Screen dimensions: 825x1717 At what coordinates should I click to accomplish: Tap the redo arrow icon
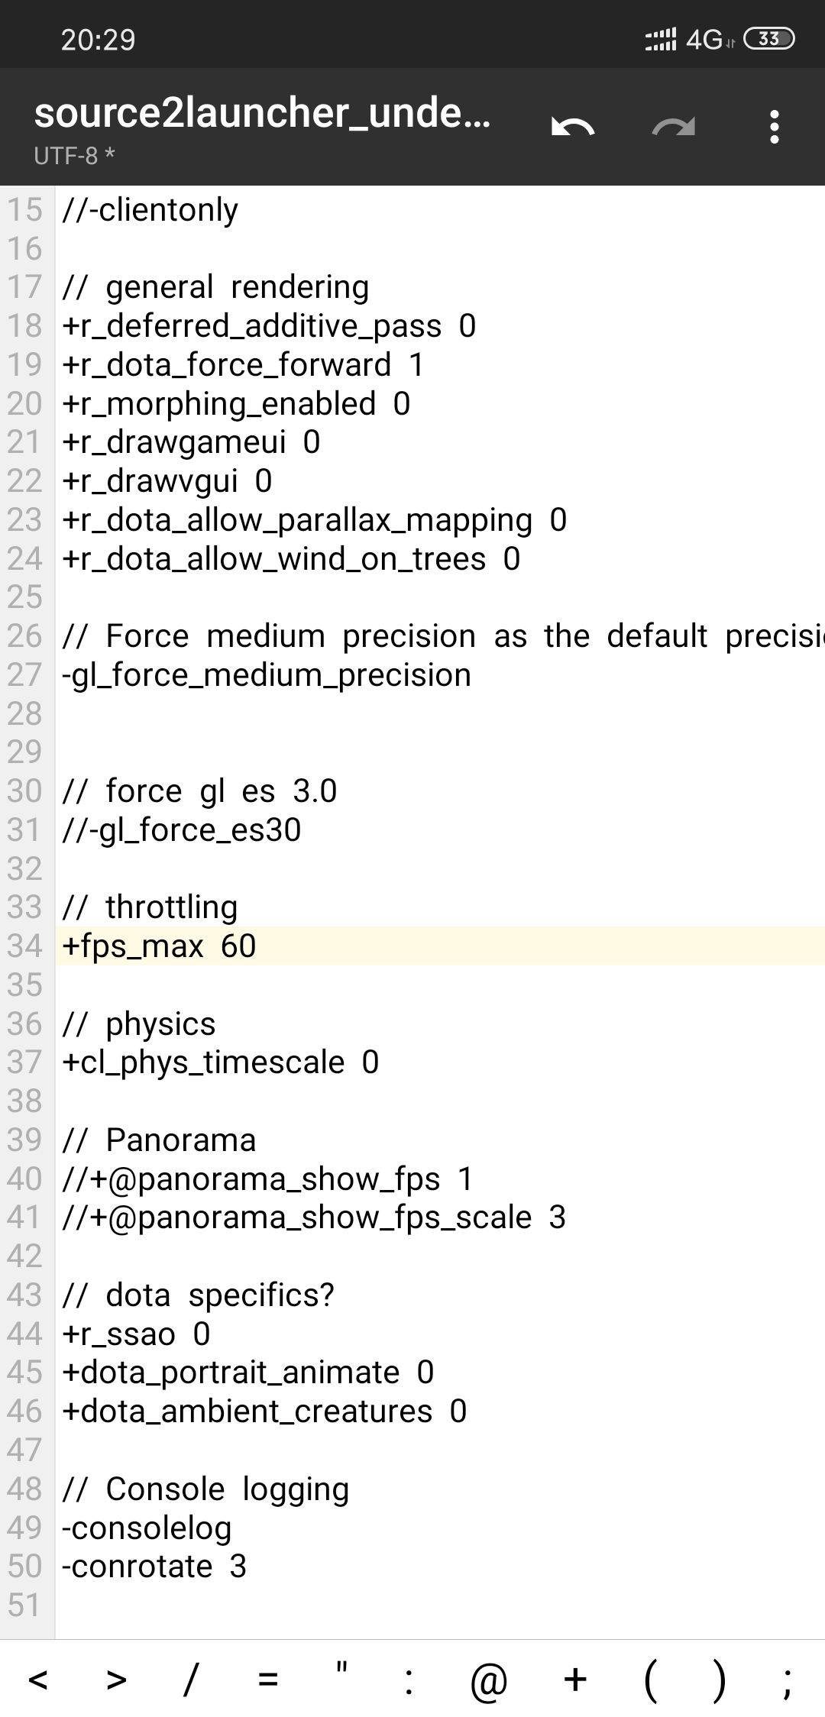click(673, 127)
